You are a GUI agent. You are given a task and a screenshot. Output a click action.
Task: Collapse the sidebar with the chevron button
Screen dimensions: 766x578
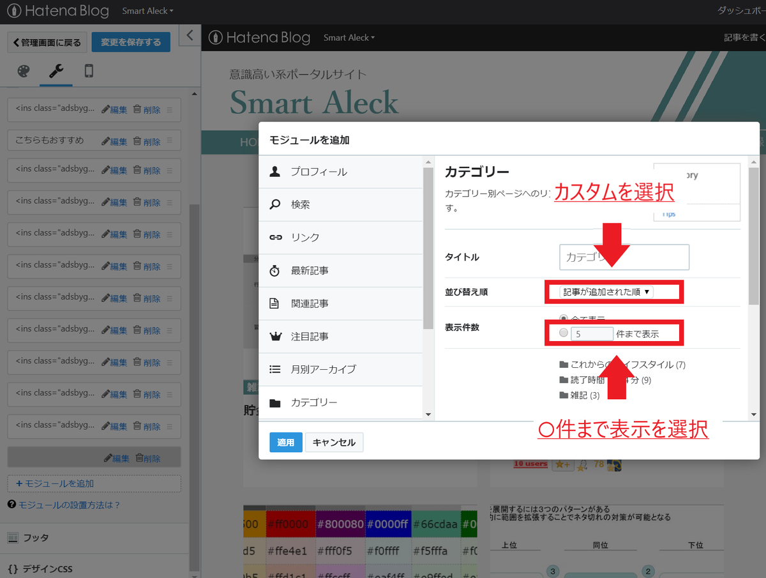(189, 36)
